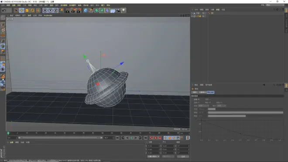
Task: Go to start of animation
Action: tap(117, 138)
